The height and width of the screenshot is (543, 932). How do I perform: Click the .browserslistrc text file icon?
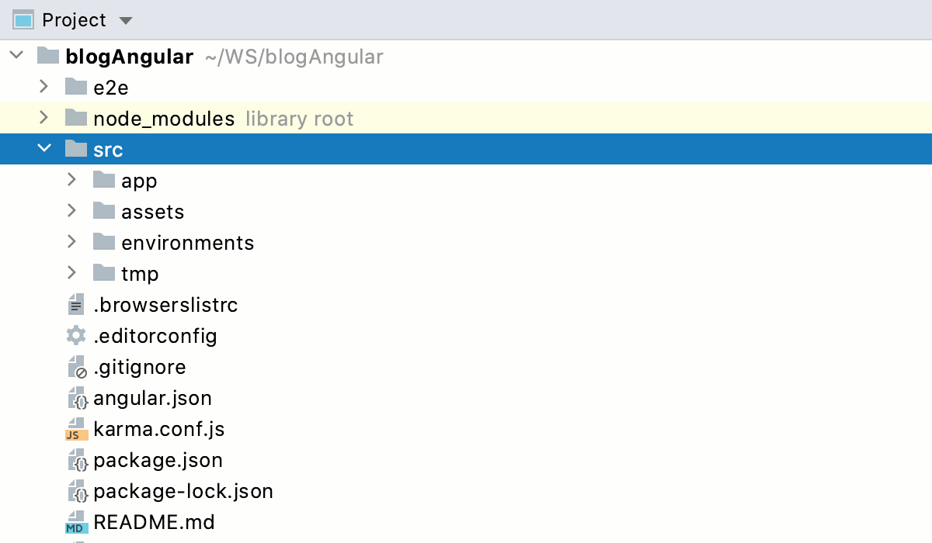[x=75, y=305]
